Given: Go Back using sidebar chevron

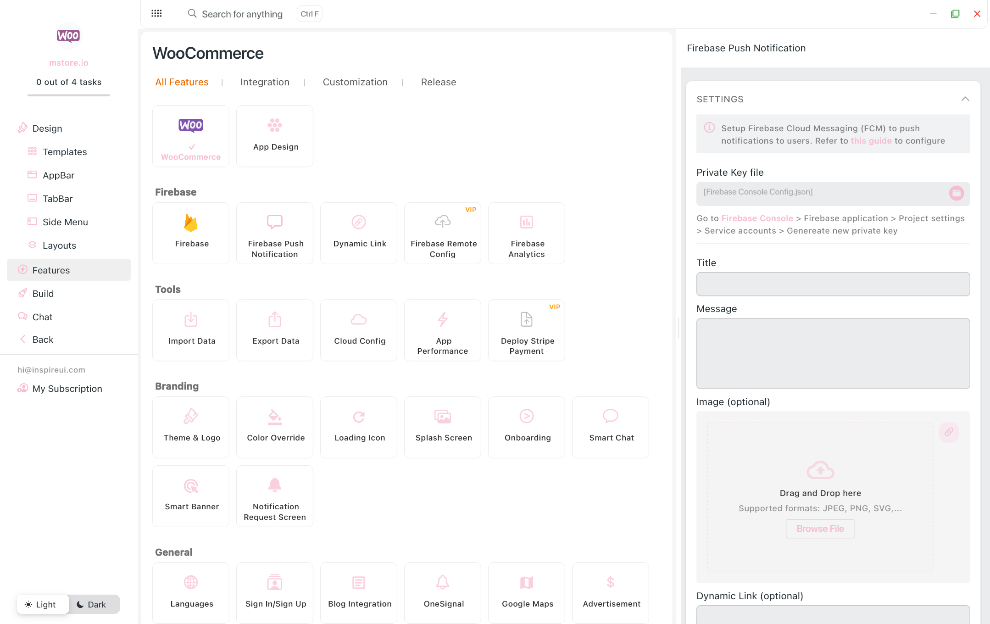Looking at the screenshot, I should pyautogui.click(x=23, y=340).
